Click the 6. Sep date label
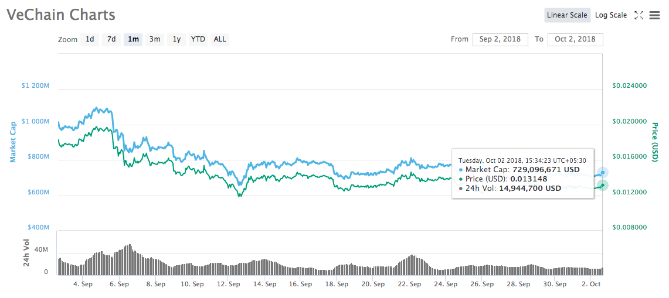 [x=120, y=283]
